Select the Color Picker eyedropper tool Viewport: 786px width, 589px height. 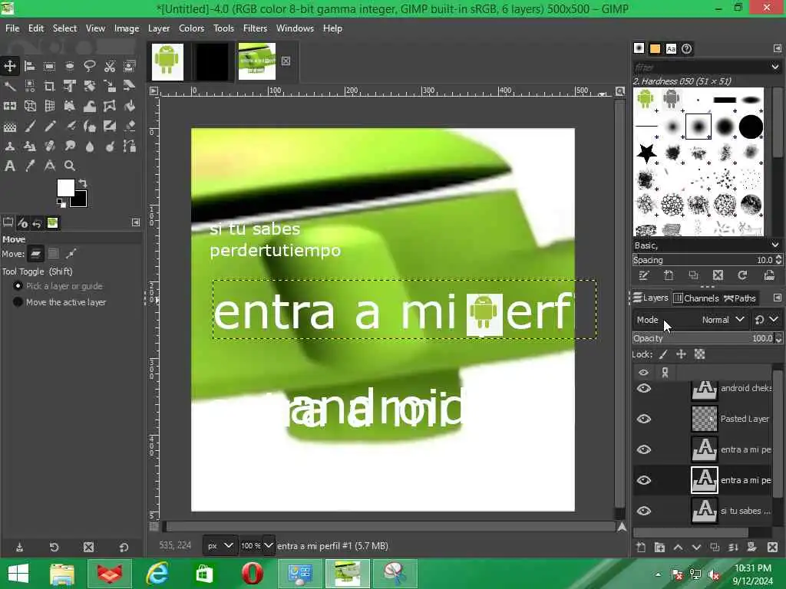pyautogui.click(x=30, y=166)
